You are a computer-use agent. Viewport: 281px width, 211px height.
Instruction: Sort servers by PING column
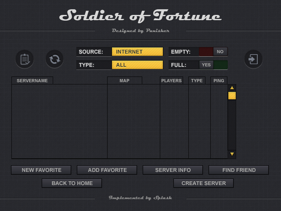point(219,81)
